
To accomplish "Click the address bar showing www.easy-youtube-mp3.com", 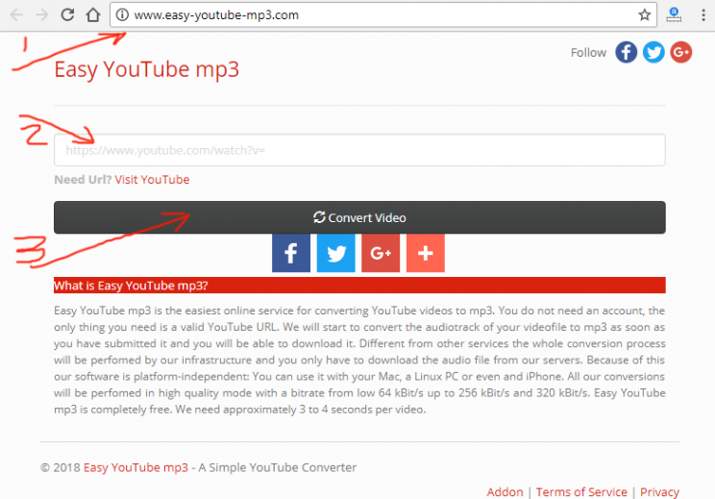I will click(x=383, y=15).
